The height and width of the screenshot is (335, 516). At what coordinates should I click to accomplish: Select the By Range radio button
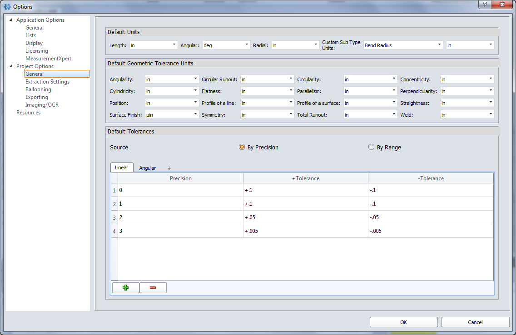[x=371, y=147]
